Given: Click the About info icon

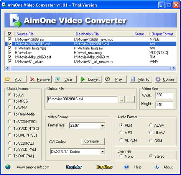Looking at the screenshot, I should pyautogui.click(x=156, y=167).
